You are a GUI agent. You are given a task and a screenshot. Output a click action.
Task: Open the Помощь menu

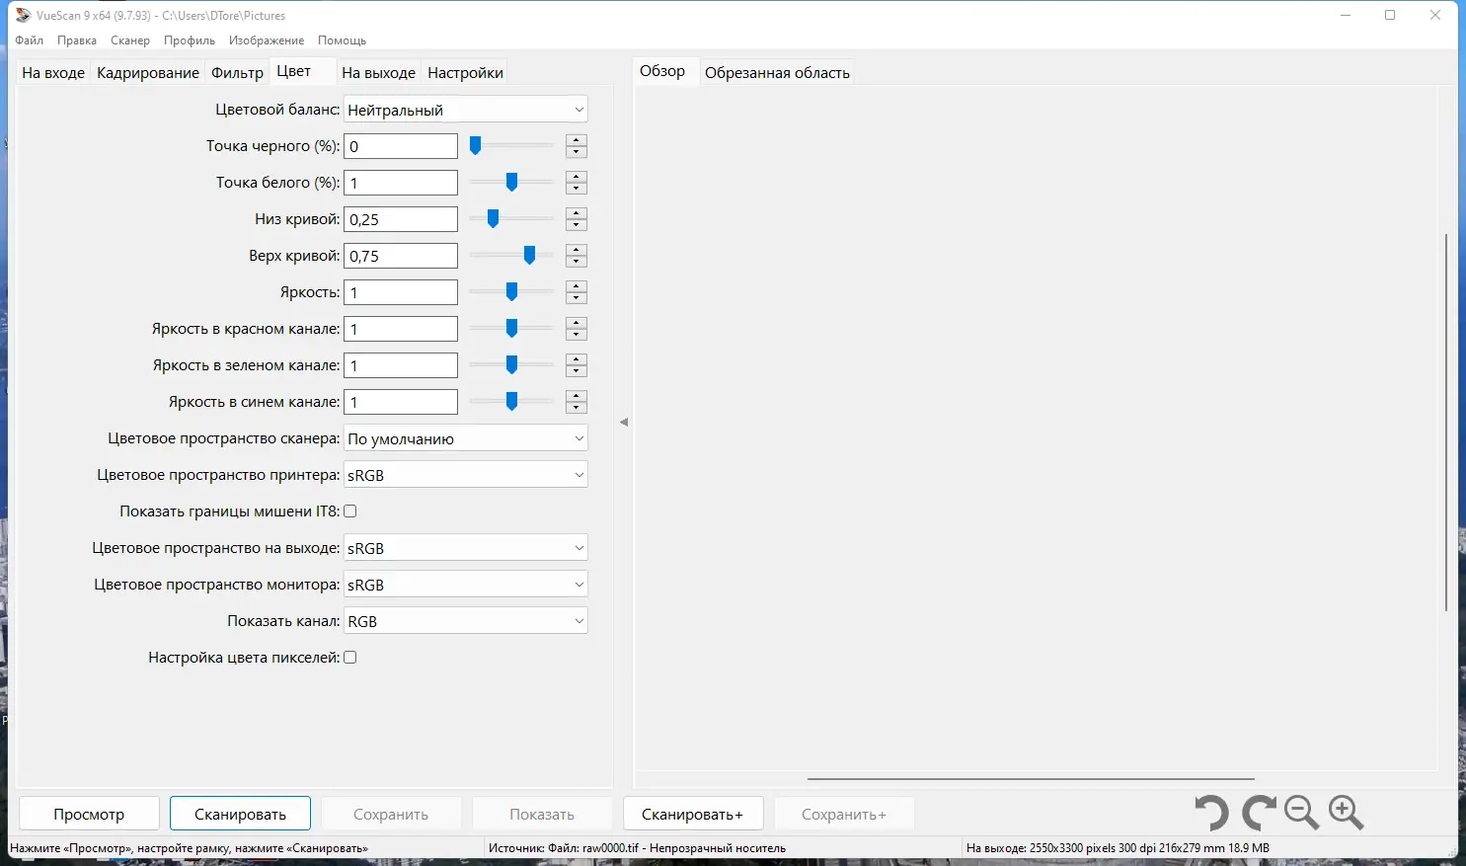click(x=342, y=40)
